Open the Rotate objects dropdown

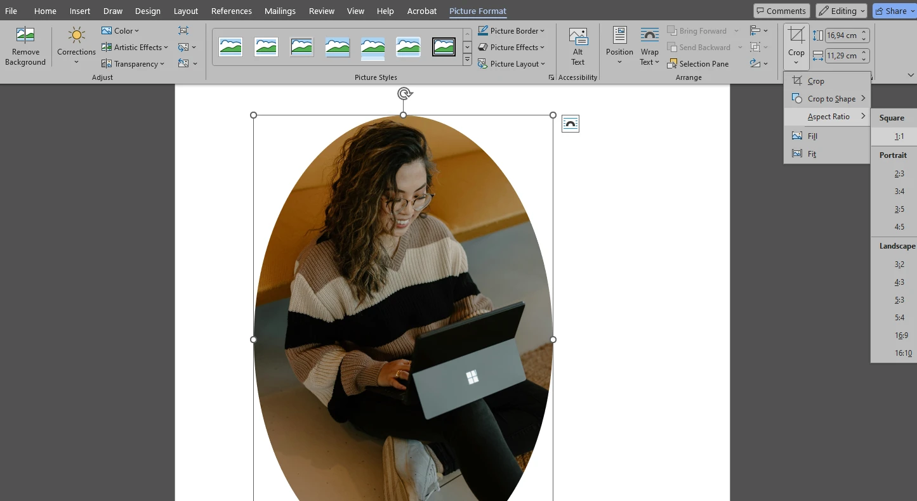pos(758,63)
